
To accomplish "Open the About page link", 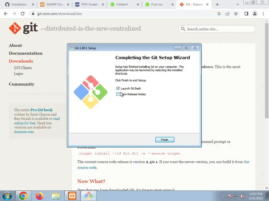I will pyautogui.click(x=15, y=46).
